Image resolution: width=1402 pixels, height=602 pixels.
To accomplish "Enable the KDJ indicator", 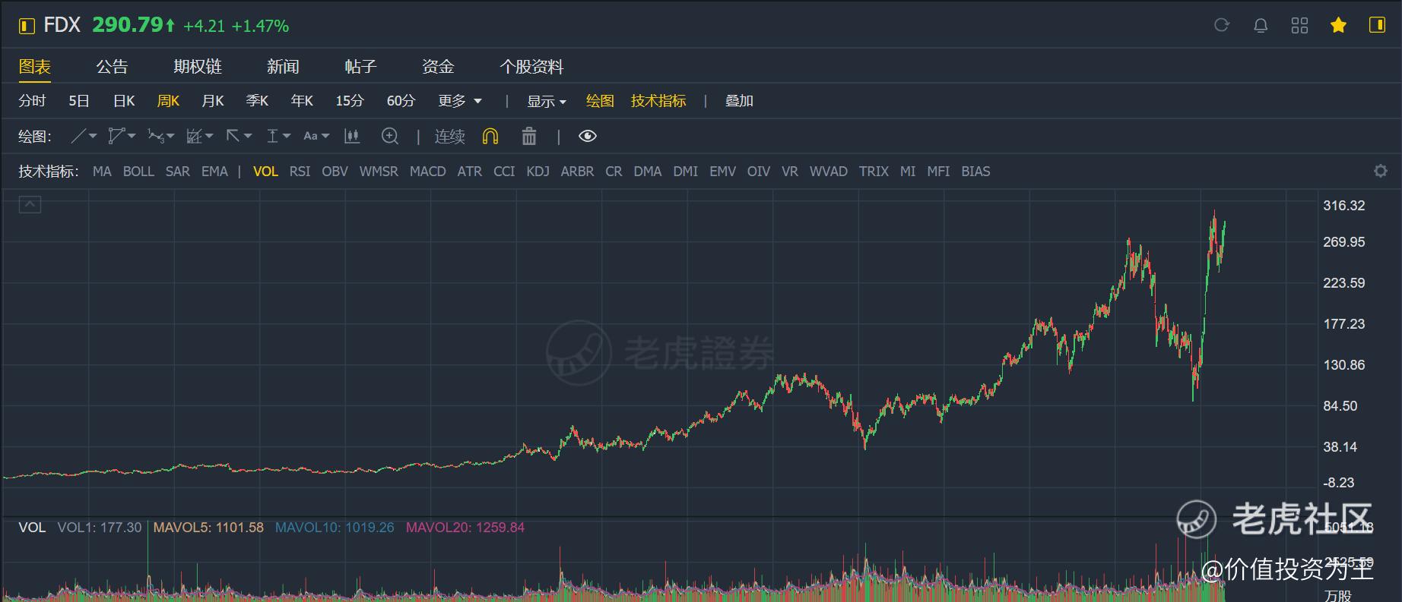I will coord(538,172).
